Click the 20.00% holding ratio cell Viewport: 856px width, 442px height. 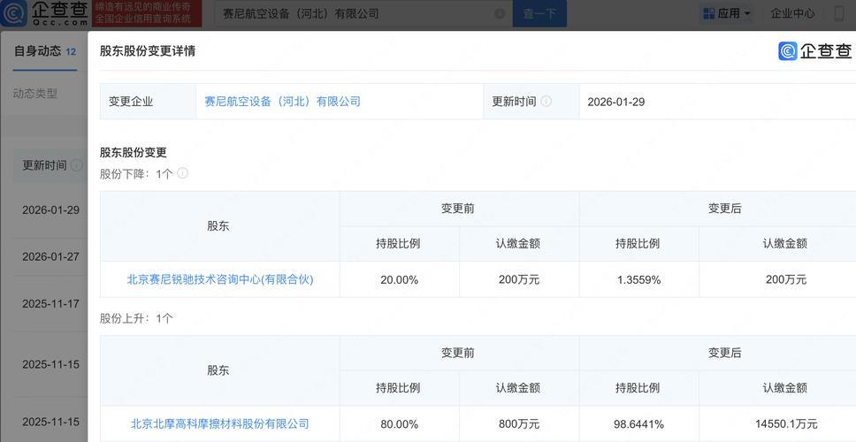(x=399, y=280)
